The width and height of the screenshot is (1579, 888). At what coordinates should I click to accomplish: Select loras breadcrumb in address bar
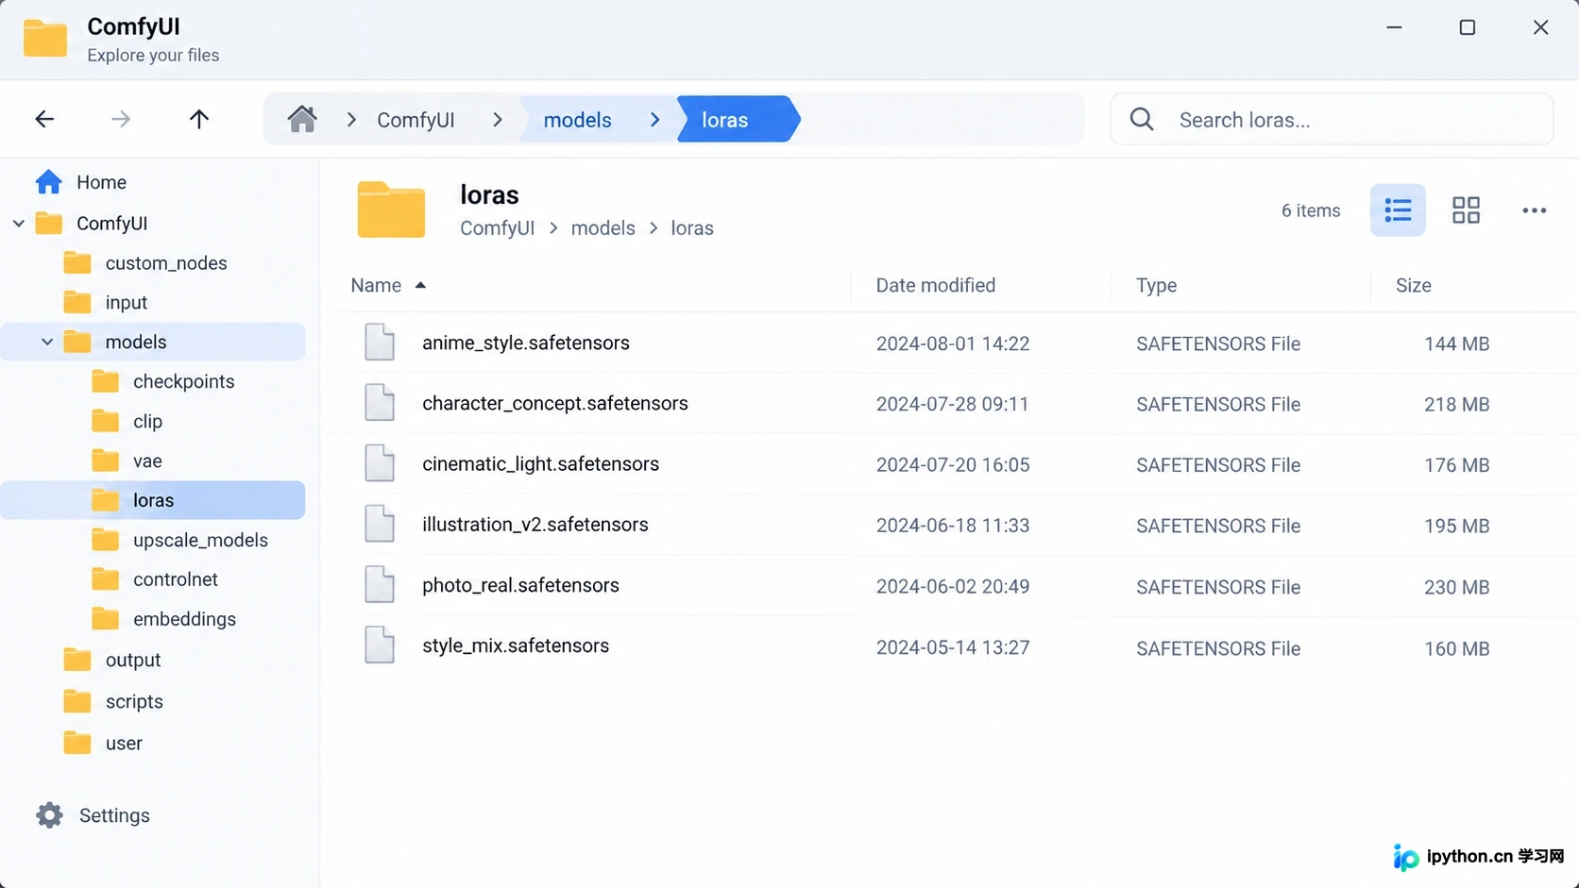(x=724, y=120)
